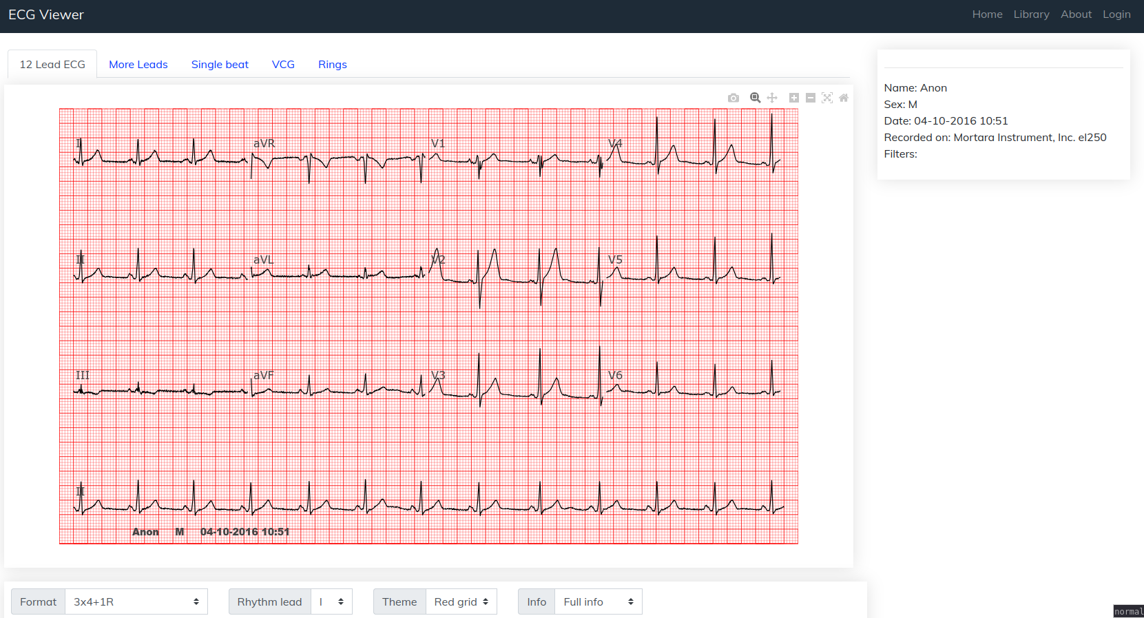
Task: Click the V1 lead label on ECG
Action: coord(438,143)
